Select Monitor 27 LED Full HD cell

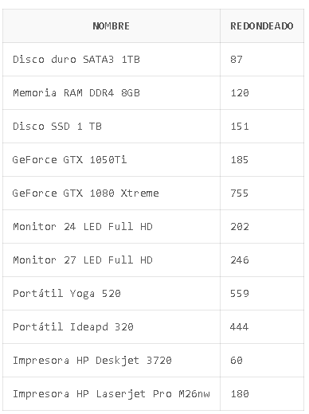(x=111, y=260)
